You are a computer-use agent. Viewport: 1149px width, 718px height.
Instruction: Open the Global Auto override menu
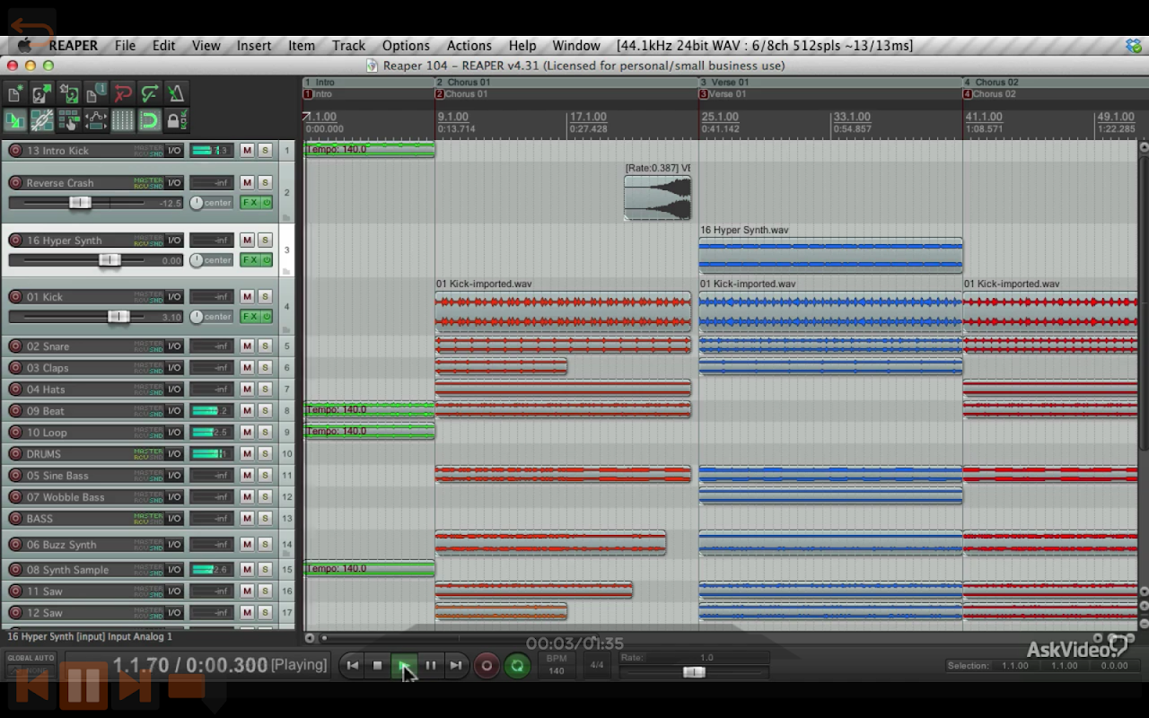pos(31,664)
